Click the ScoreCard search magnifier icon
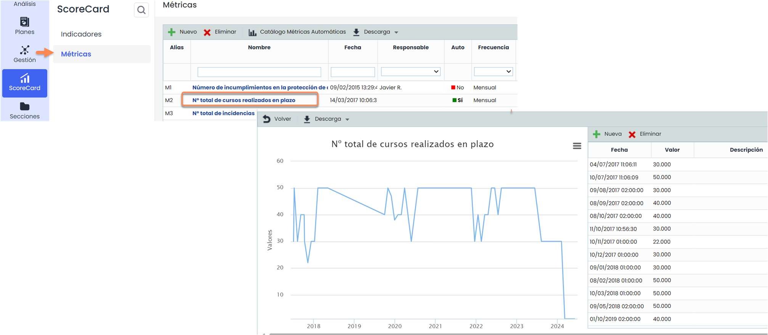This screenshot has width=768, height=335. (x=141, y=10)
